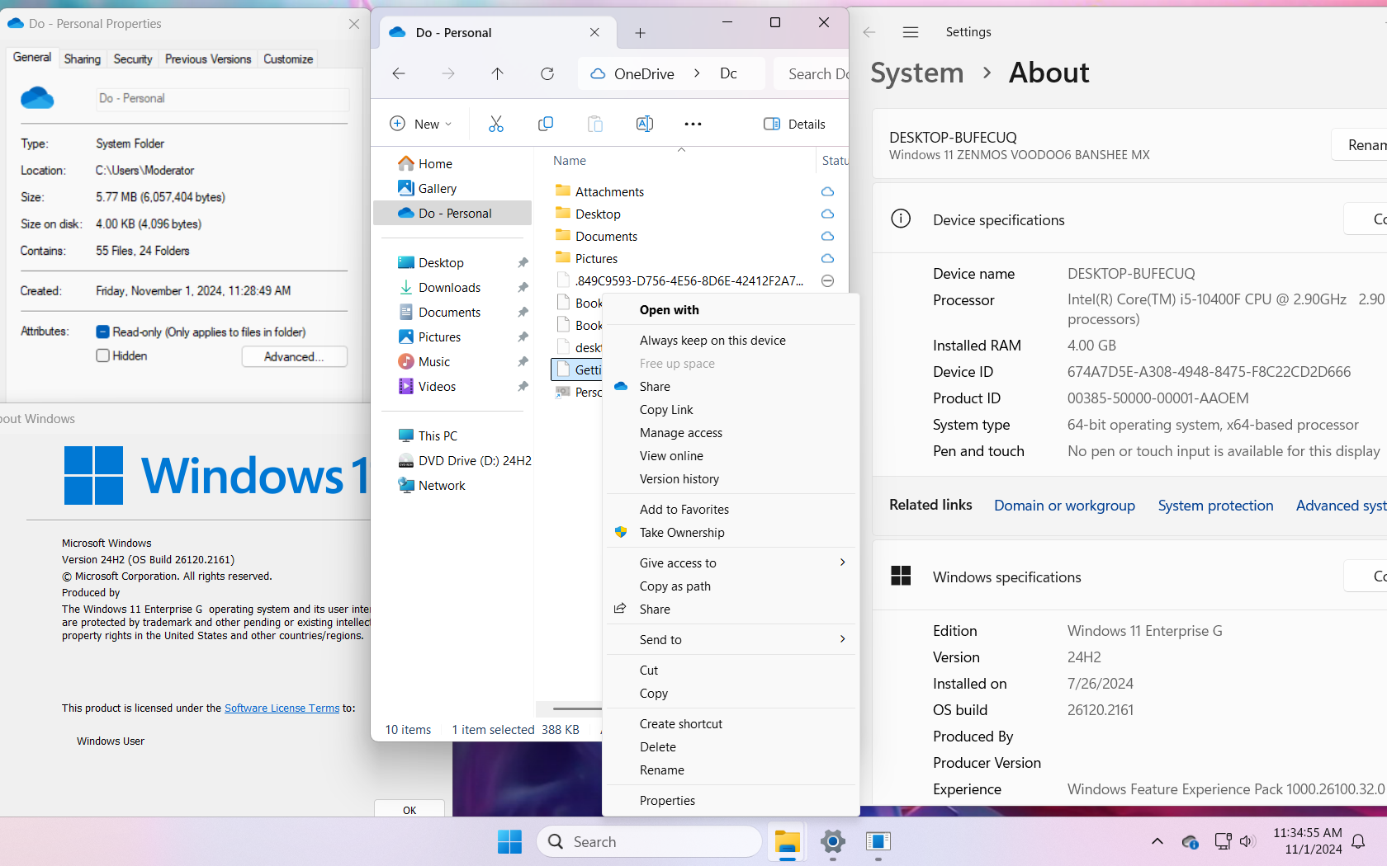This screenshot has height=866, width=1387.
Task: Click the cloud sync status of Attachments
Action: coord(827,191)
